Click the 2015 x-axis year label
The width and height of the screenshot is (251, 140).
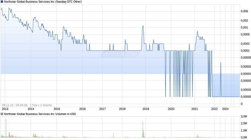[57, 109]
